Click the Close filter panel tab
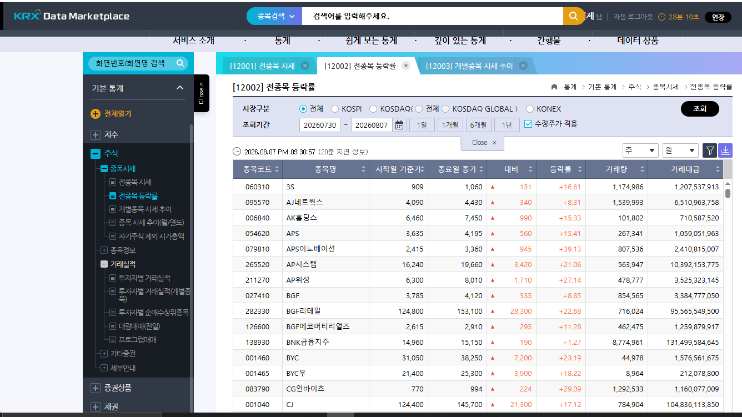The width and height of the screenshot is (742, 417). pos(483,143)
